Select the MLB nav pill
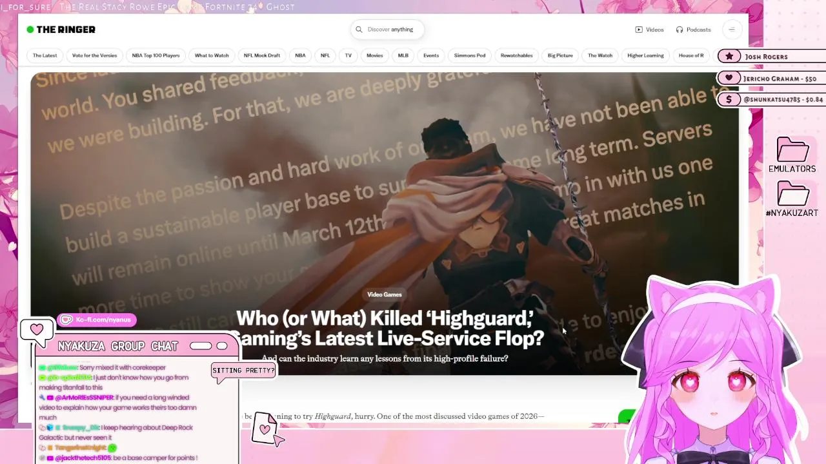 403,55
